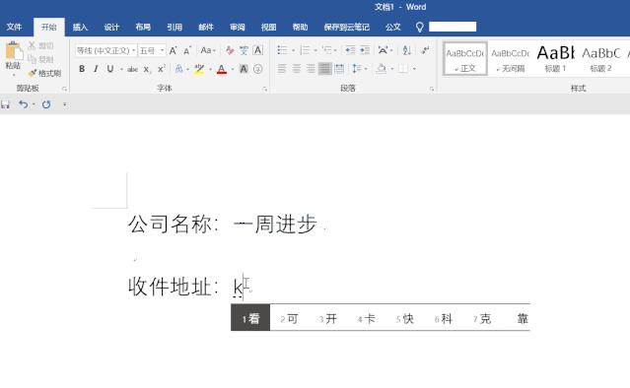Apply justified alignment
This screenshot has height=388, width=630.
coord(324,69)
